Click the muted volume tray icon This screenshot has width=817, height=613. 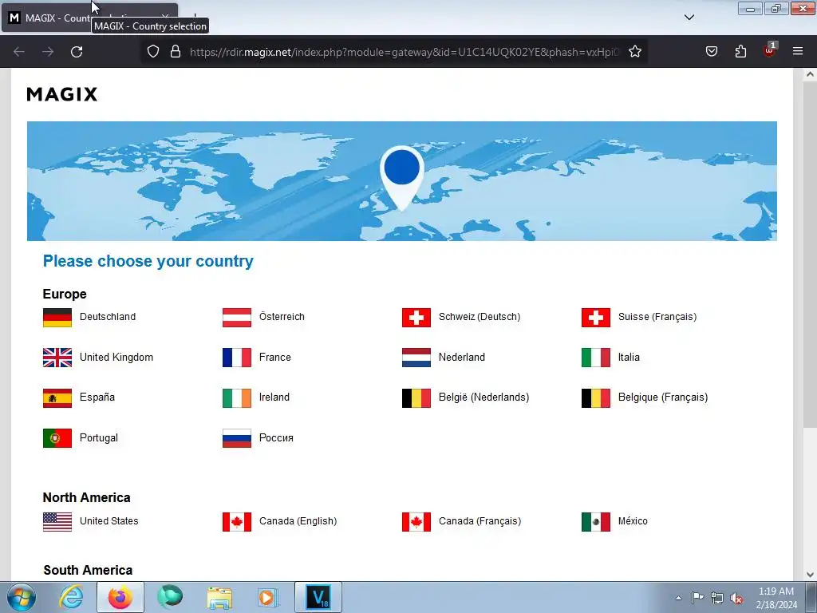pos(736,599)
